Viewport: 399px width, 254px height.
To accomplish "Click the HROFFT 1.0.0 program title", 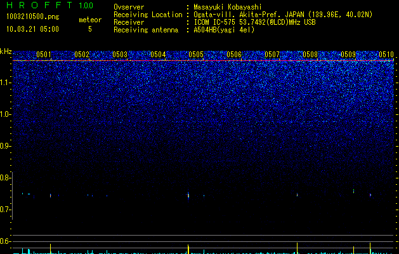I will pos(50,5).
